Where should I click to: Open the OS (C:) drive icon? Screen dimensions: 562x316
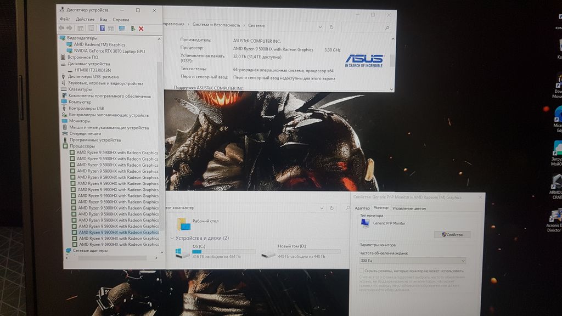[179, 252]
